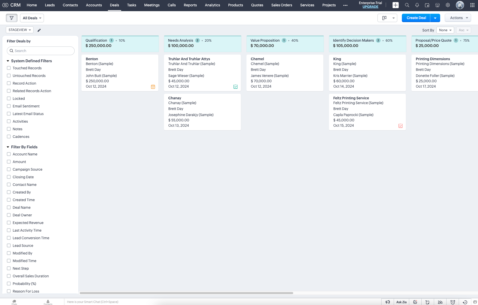
Task: Open the All Deals dropdown
Action: click(32, 18)
